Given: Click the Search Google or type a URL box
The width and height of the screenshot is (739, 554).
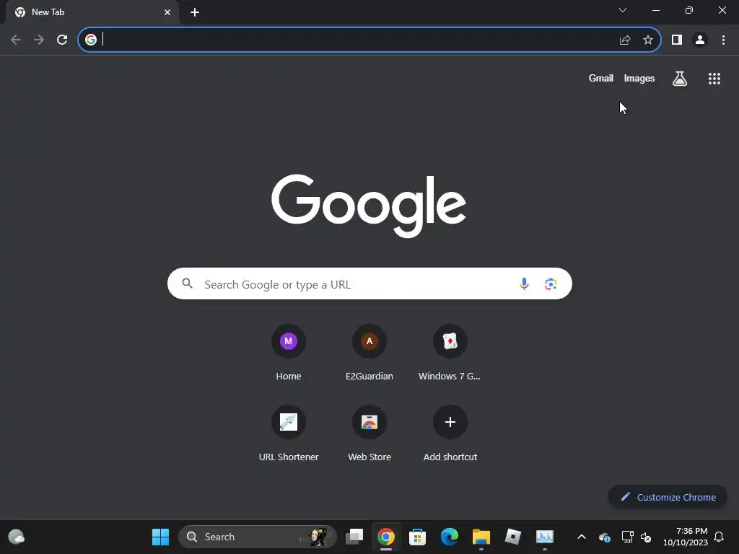Looking at the screenshot, I should coord(369,283).
